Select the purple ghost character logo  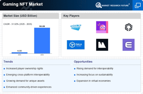pyautogui.click(x=102, y=27)
